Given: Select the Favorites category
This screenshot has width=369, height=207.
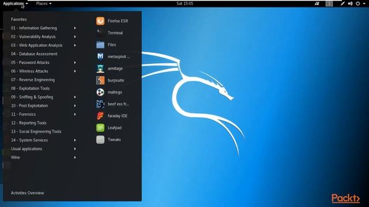Looking at the screenshot, I should point(19,20).
